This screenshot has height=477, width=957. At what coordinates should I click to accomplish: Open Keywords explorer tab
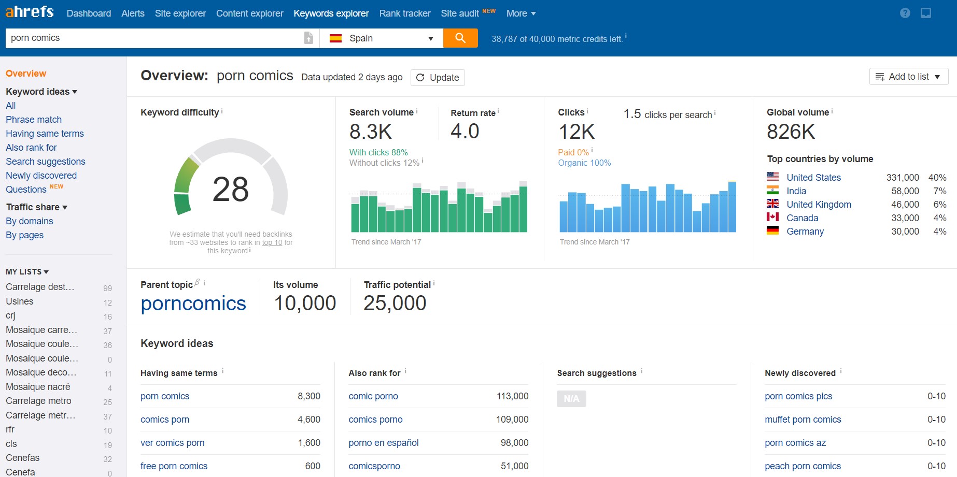coord(331,13)
